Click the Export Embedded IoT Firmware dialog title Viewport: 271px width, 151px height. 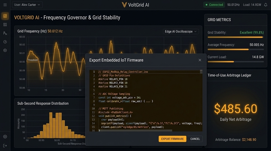pos(116,60)
